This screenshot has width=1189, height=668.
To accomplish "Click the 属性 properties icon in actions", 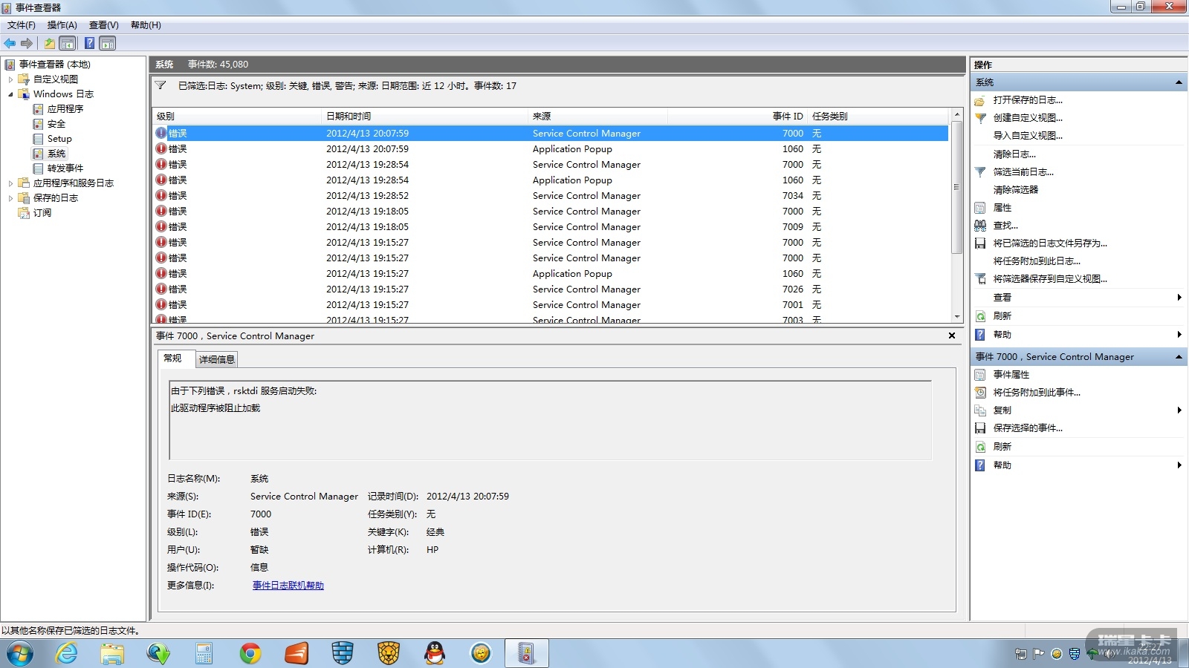I will coord(980,208).
